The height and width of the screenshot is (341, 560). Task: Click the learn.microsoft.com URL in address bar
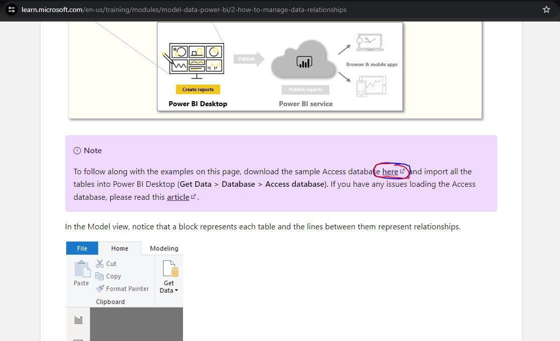pyautogui.click(x=184, y=10)
